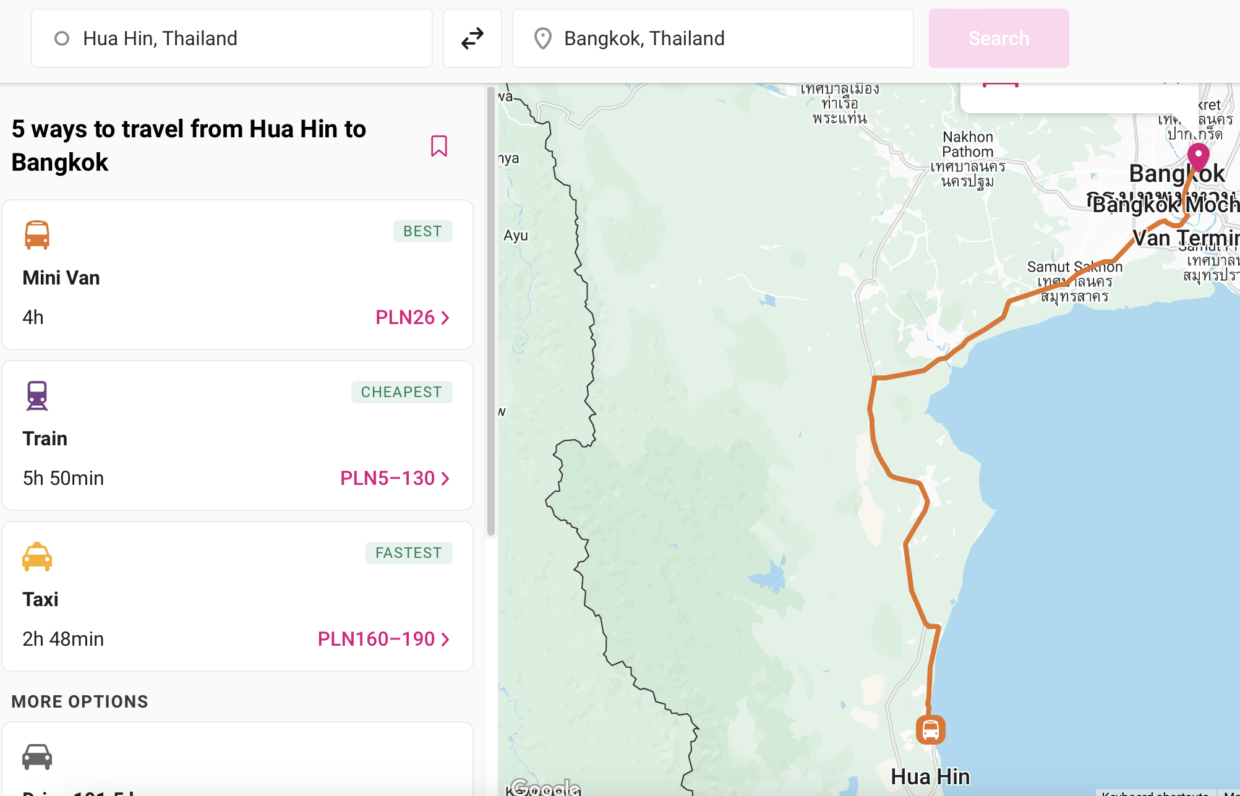Screen dimensions: 1240x796
Task: Click the Google logo on the map
Action: point(545,787)
